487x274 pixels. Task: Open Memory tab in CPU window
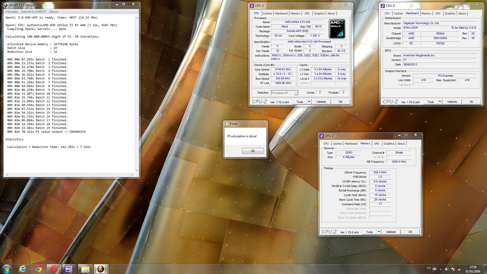pyautogui.click(x=295, y=13)
